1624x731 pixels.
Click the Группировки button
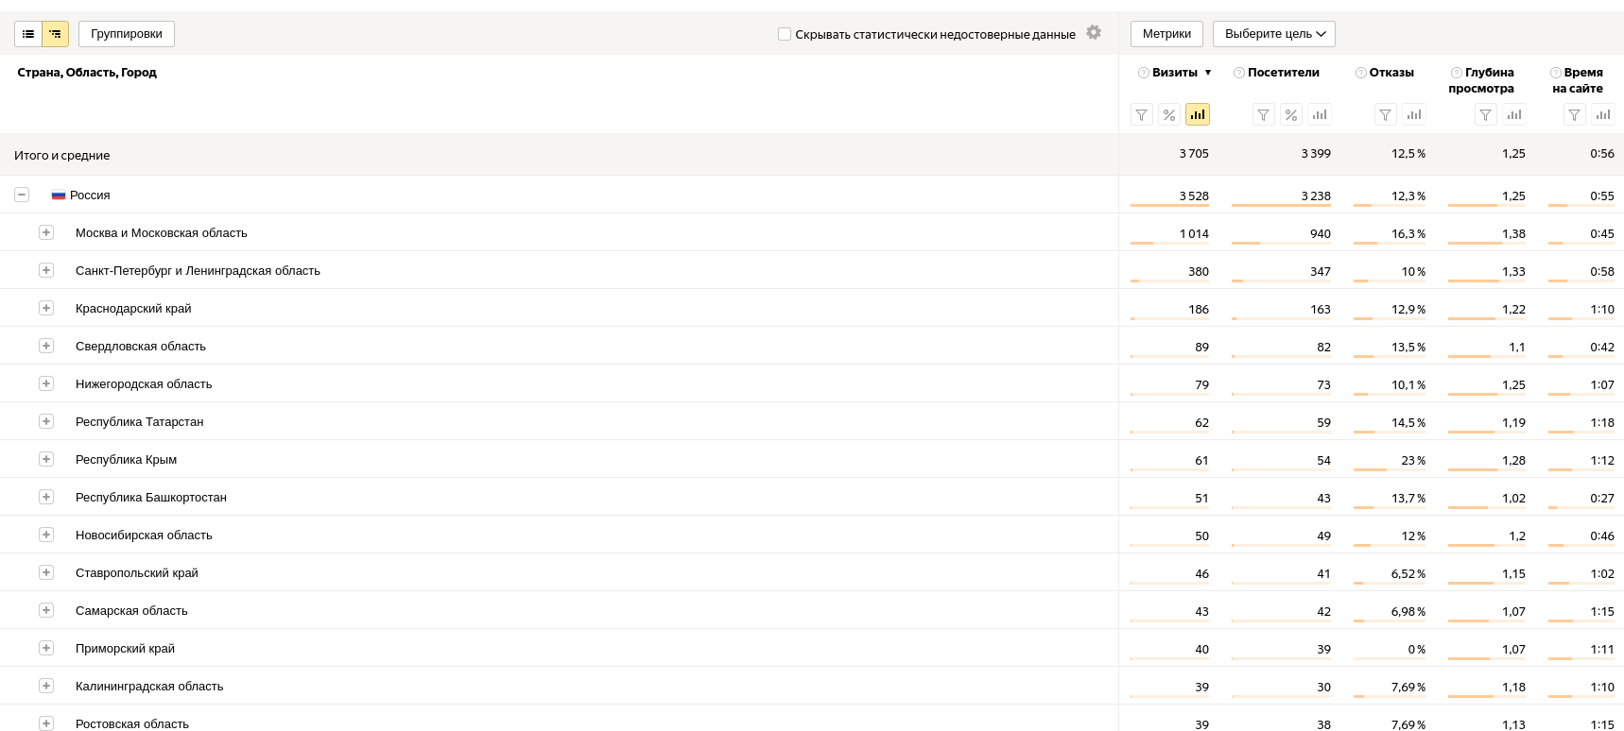click(127, 34)
